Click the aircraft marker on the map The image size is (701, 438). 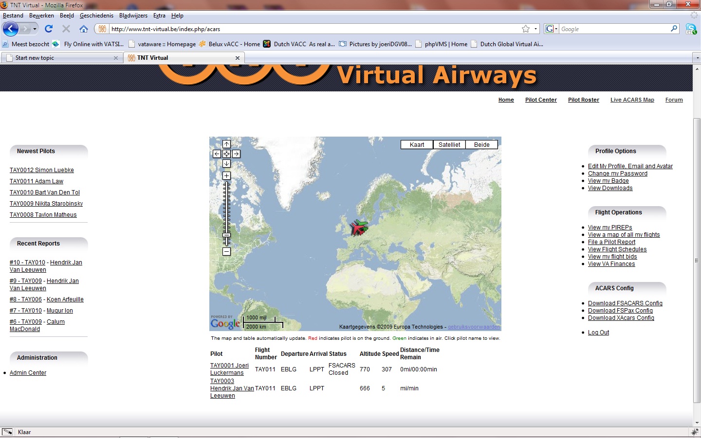[x=359, y=227]
